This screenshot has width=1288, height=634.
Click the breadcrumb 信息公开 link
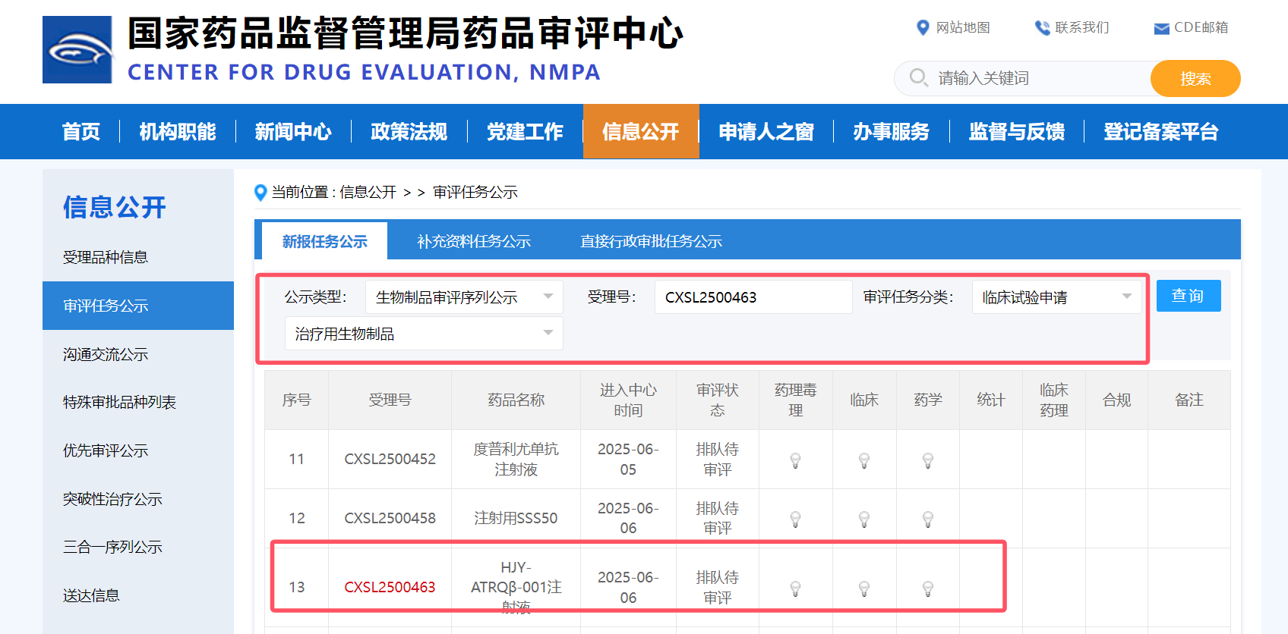[x=368, y=193]
